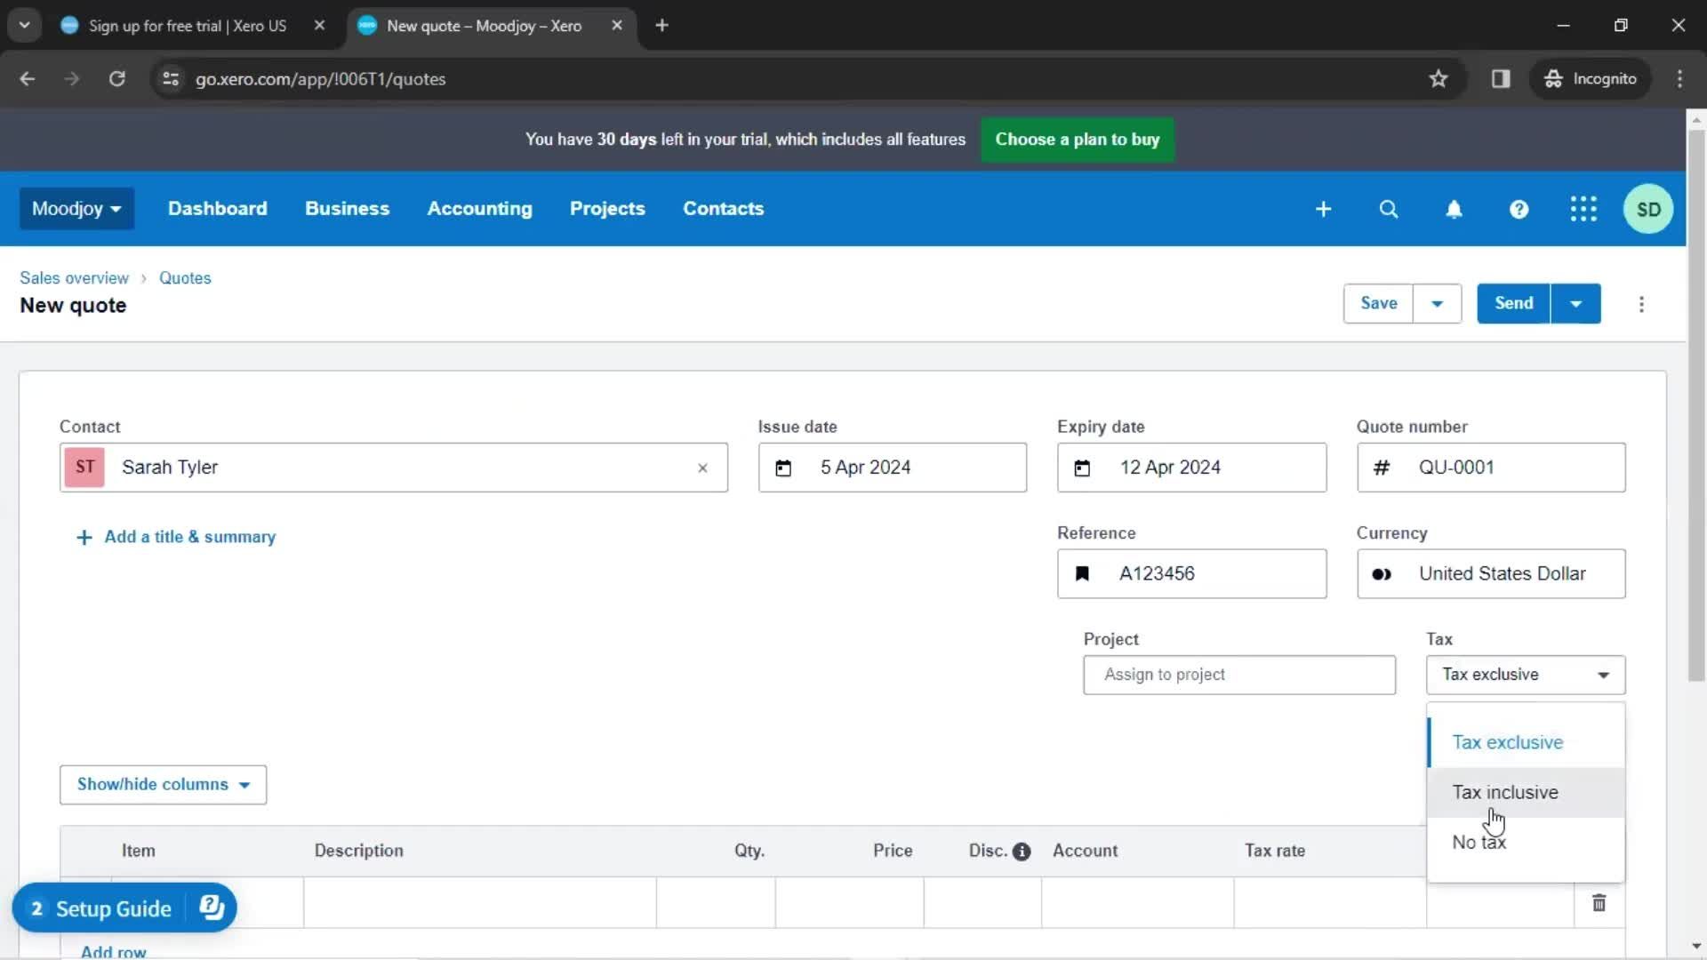Open the Expiry date calendar icon
This screenshot has height=960, width=1707.
click(1082, 468)
